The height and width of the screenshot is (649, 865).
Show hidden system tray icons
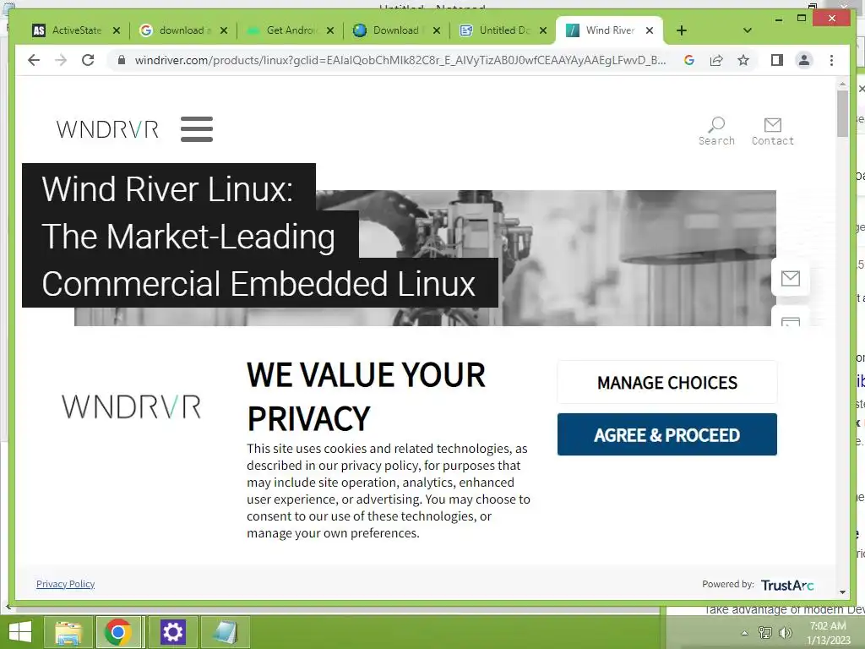744,633
